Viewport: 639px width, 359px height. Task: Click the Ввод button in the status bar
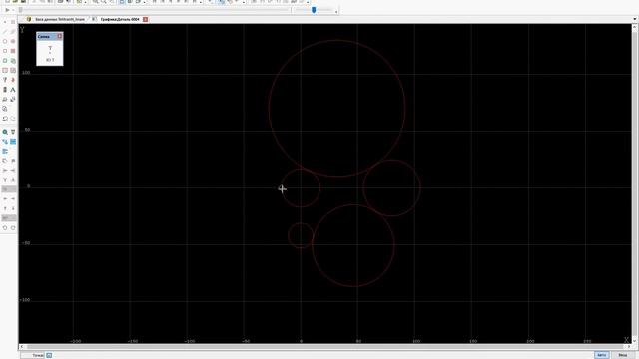pos(623,355)
